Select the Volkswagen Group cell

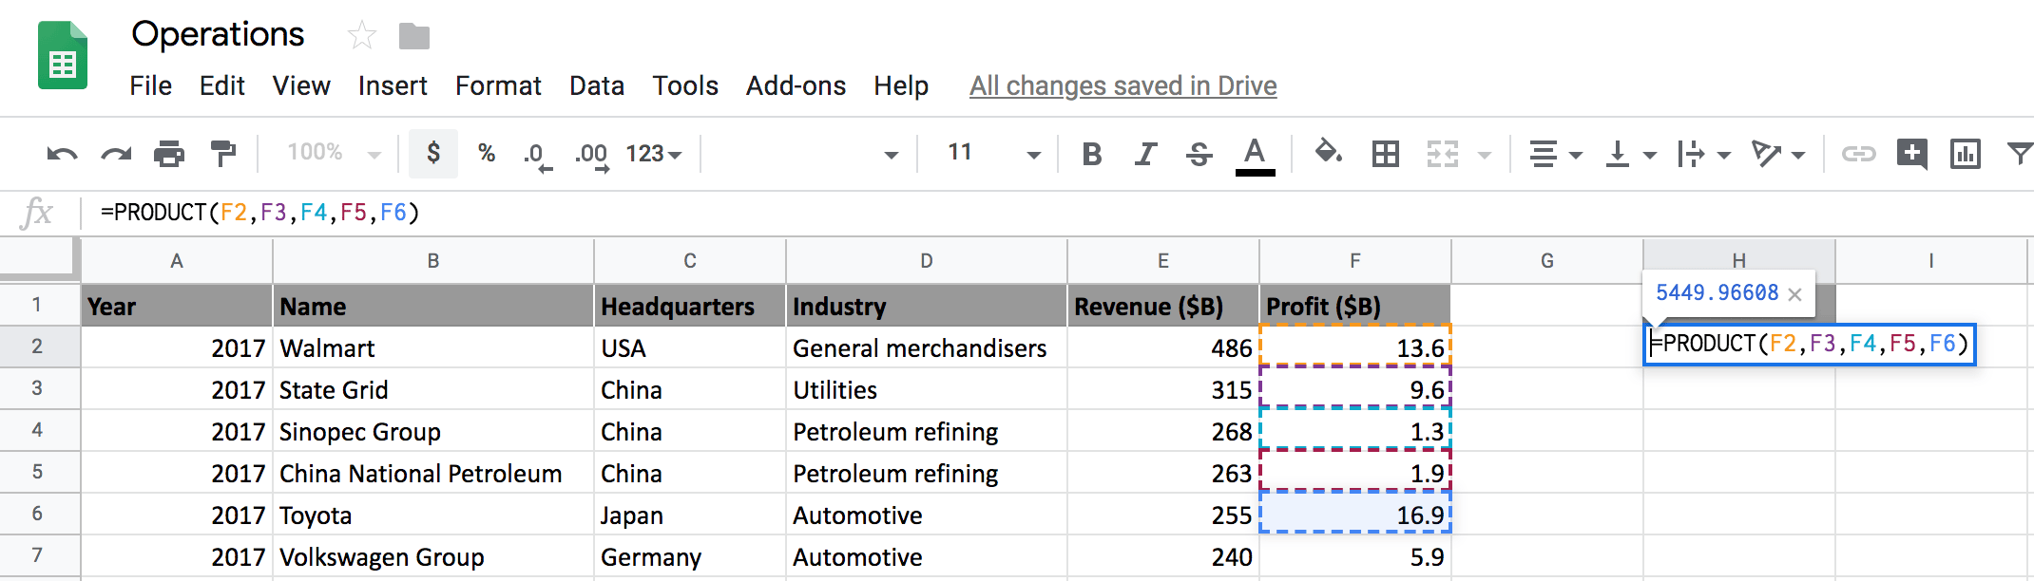coord(433,556)
